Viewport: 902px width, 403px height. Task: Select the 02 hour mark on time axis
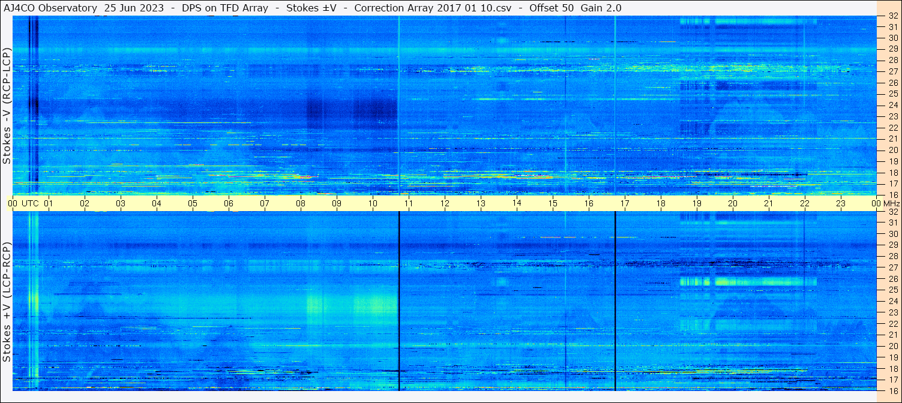click(x=85, y=203)
